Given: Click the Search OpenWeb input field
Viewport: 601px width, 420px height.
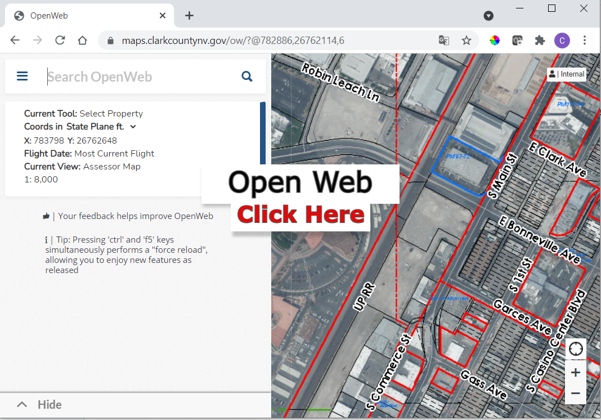Looking at the screenshot, I should tap(141, 77).
